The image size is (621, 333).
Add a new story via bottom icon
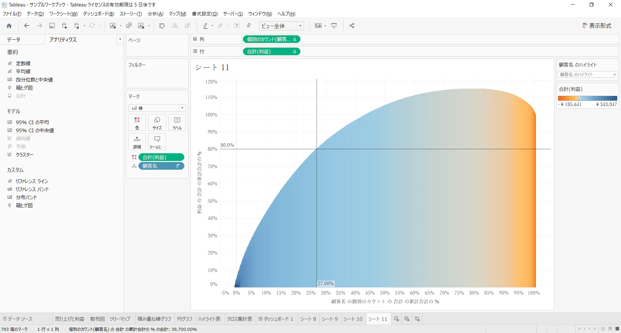[417, 319]
